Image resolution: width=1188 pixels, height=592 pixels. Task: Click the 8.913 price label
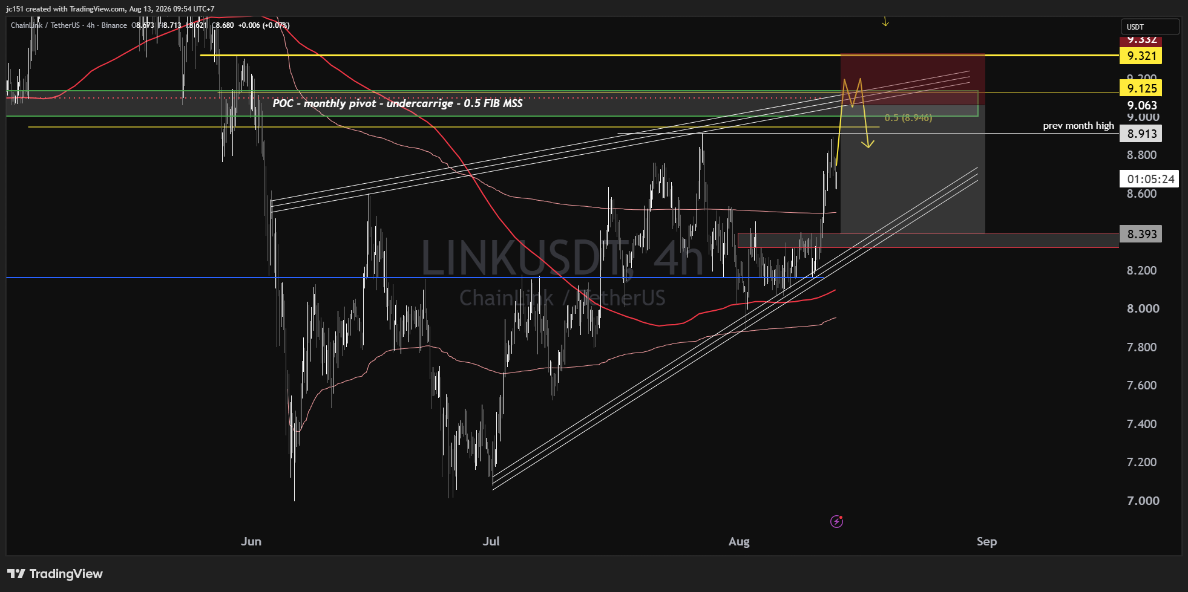click(x=1141, y=134)
